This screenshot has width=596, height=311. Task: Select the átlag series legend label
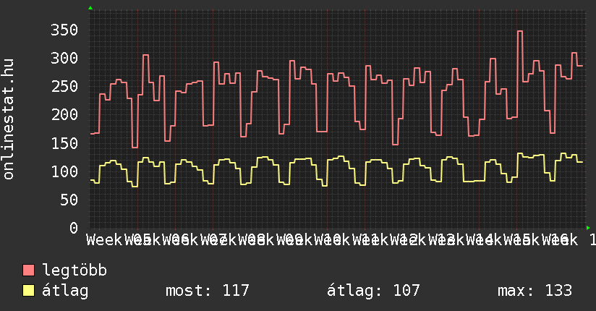[65, 291]
